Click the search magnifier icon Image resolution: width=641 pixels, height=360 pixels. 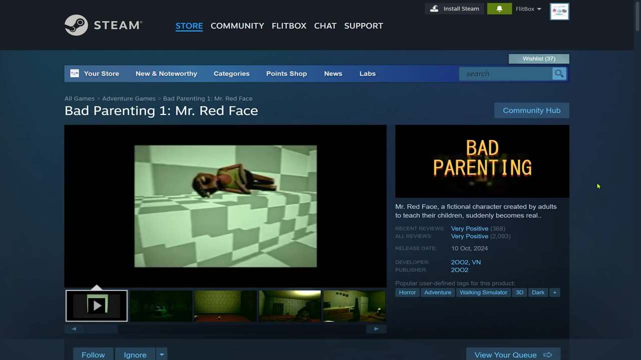[559, 73]
